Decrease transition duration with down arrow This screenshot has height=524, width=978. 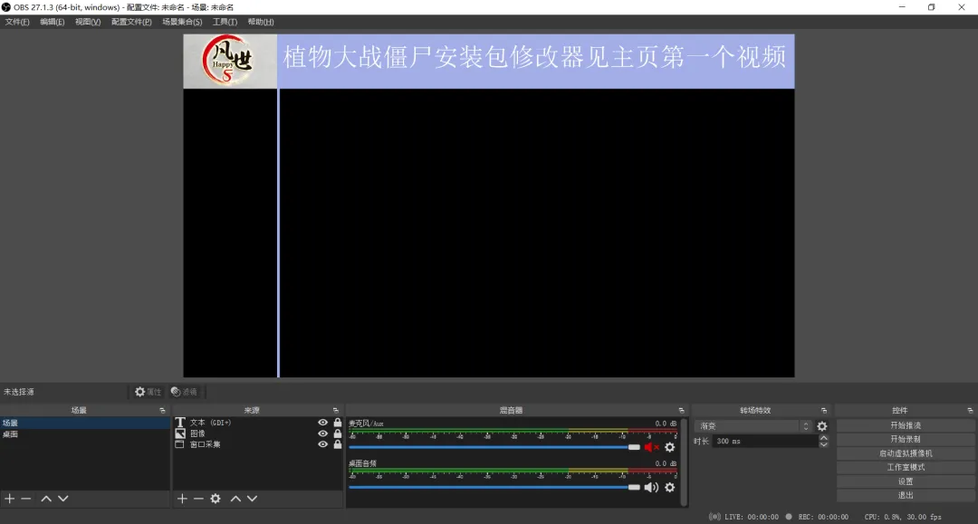(x=823, y=444)
